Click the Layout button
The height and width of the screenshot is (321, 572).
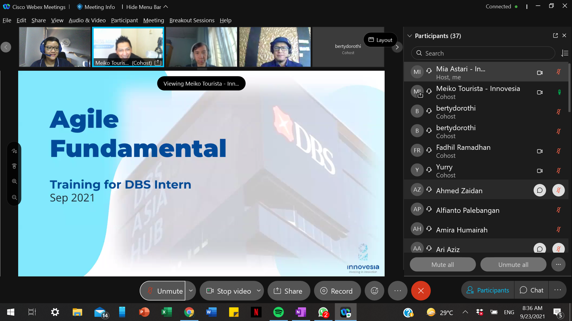tap(380, 40)
